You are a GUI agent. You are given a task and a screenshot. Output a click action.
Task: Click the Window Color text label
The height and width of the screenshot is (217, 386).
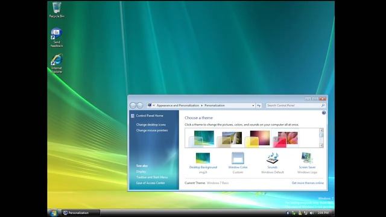[x=238, y=168]
